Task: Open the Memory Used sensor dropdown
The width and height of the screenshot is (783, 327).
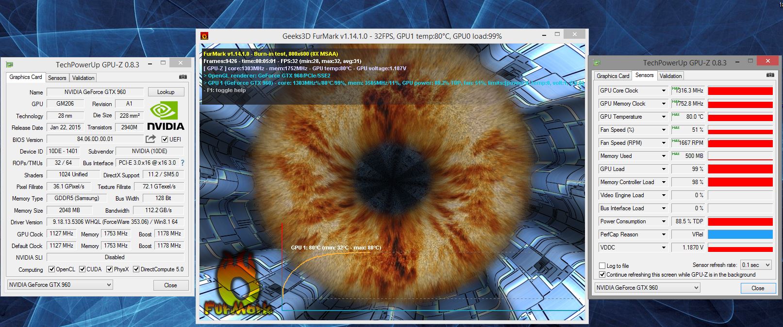Action: pos(664,156)
